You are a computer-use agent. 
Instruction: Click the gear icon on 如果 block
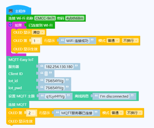click(x=10, y=25)
